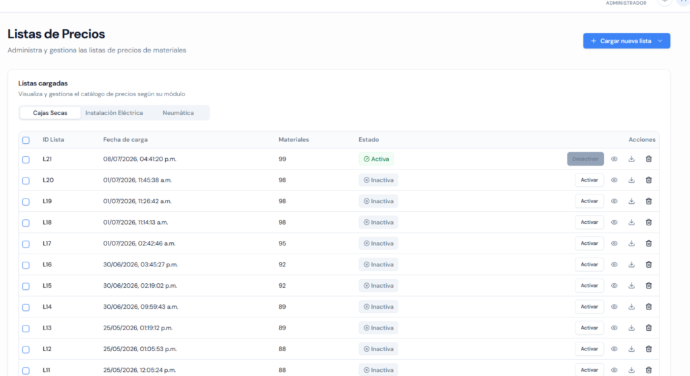Activate price list L18
The height and width of the screenshot is (376, 690).
589,222
